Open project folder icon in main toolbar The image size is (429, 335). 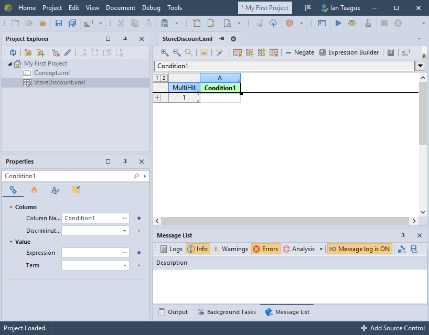[x=42, y=23]
